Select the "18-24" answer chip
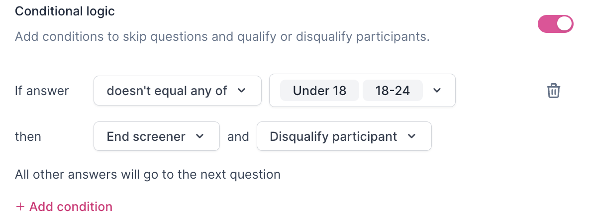The height and width of the screenshot is (217, 591). click(x=393, y=91)
